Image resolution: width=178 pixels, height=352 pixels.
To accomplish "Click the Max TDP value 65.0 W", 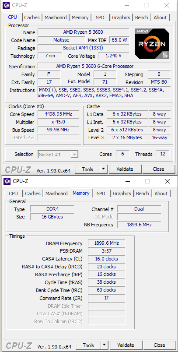I will click(119, 40).
